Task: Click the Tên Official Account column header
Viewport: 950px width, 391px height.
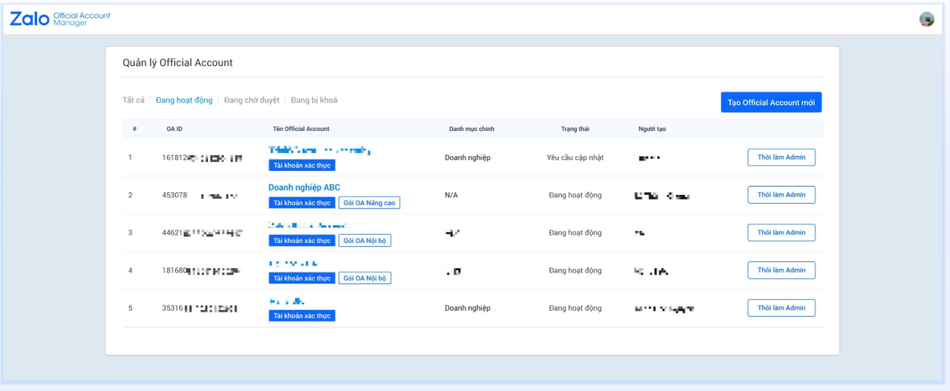Action: pos(301,129)
